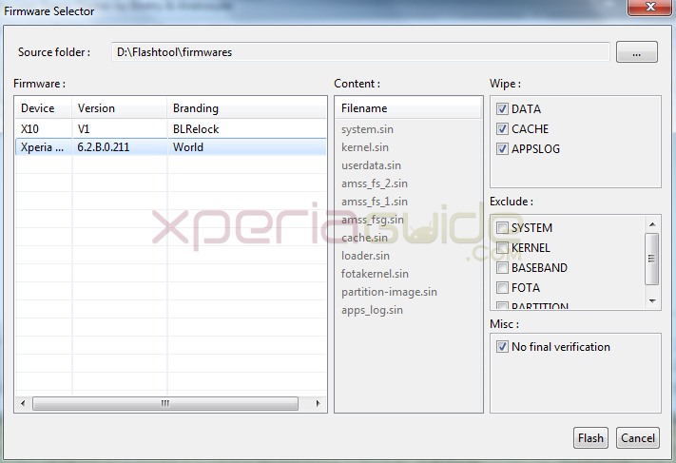This screenshot has width=676, height=463.
Task: Select apps_log.sin file entry
Action: pyautogui.click(x=372, y=310)
